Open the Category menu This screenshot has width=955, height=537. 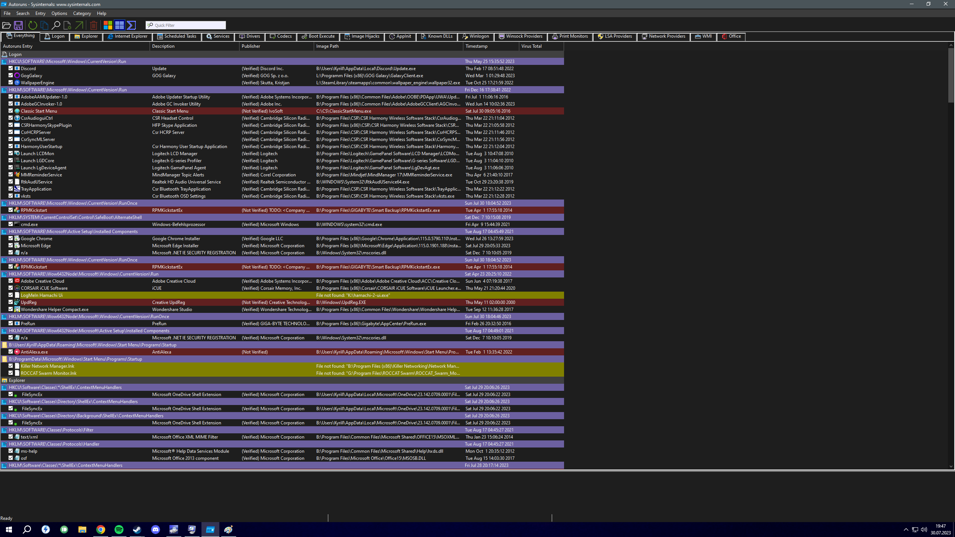point(82,13)
